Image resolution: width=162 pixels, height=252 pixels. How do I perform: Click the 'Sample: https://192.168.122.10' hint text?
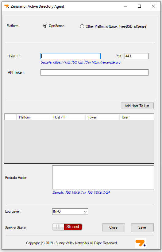coord(80,62)
